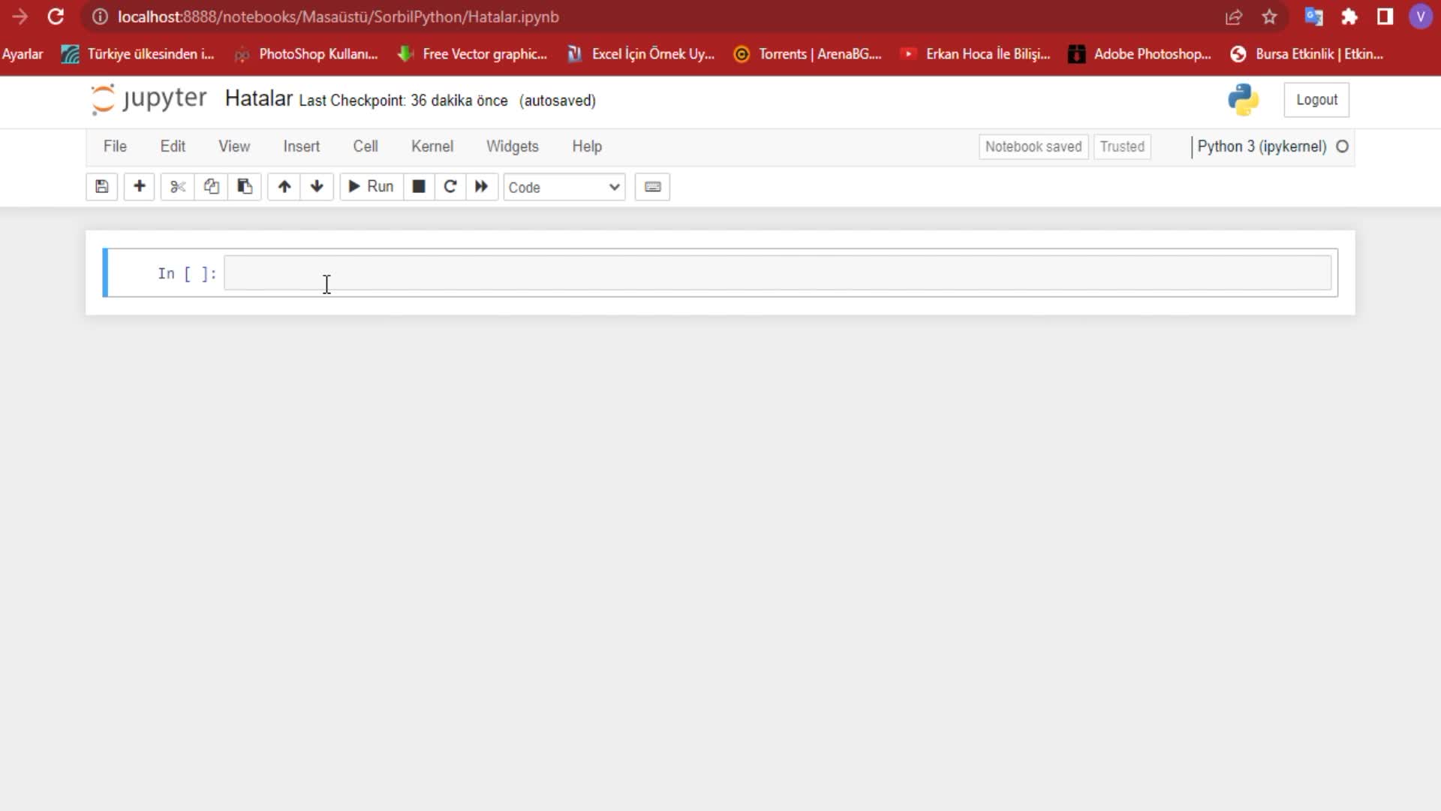Open the Kernel menu
1441x811 pixels.
432,146
